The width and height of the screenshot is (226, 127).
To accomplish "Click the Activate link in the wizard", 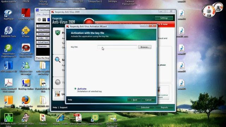I will tap(82, 89).
